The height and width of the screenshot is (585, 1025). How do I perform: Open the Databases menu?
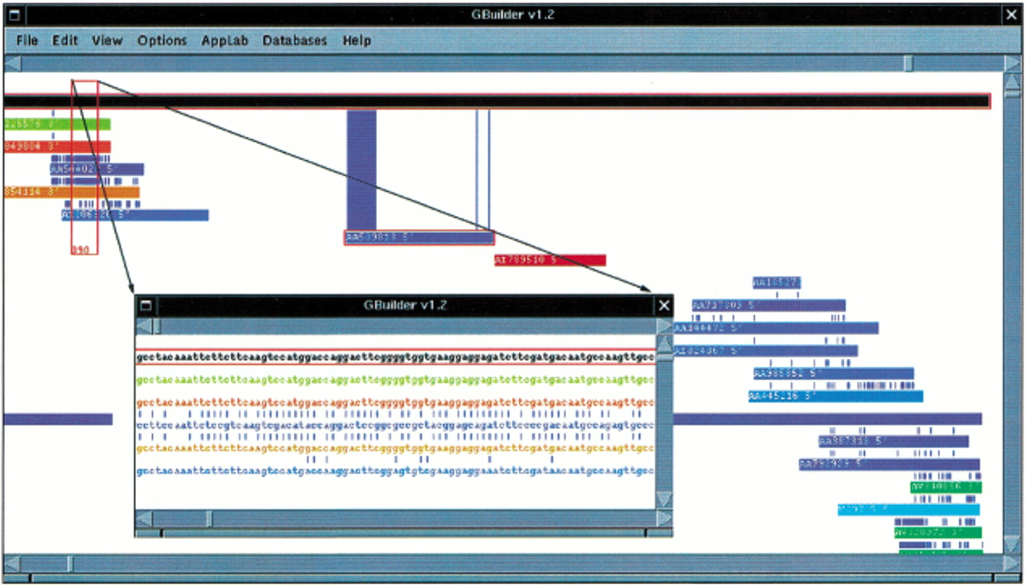295,40
